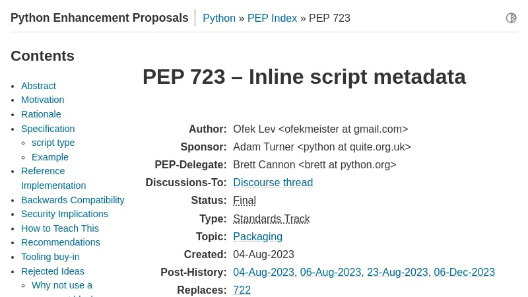528x297 pixels.
Task: Select Specification in the contents list
Action: click(48, 129)
